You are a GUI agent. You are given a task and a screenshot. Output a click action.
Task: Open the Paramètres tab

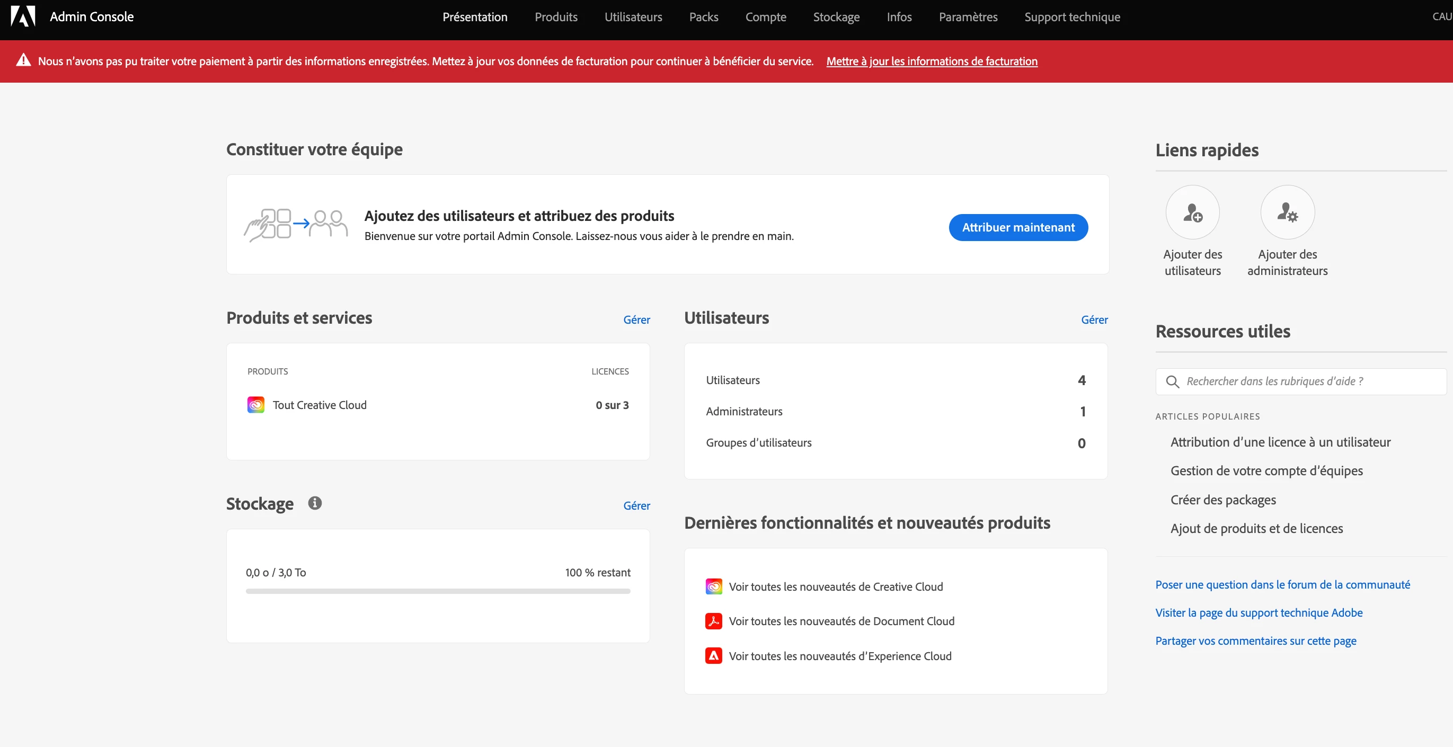click(x=968, y=17)
